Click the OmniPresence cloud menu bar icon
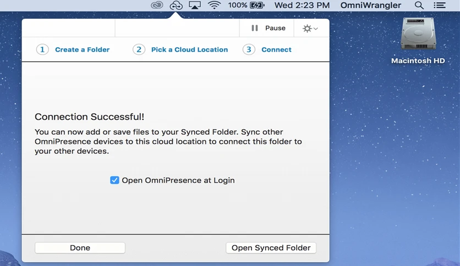 pyautogui.click(x=176, y=5)
